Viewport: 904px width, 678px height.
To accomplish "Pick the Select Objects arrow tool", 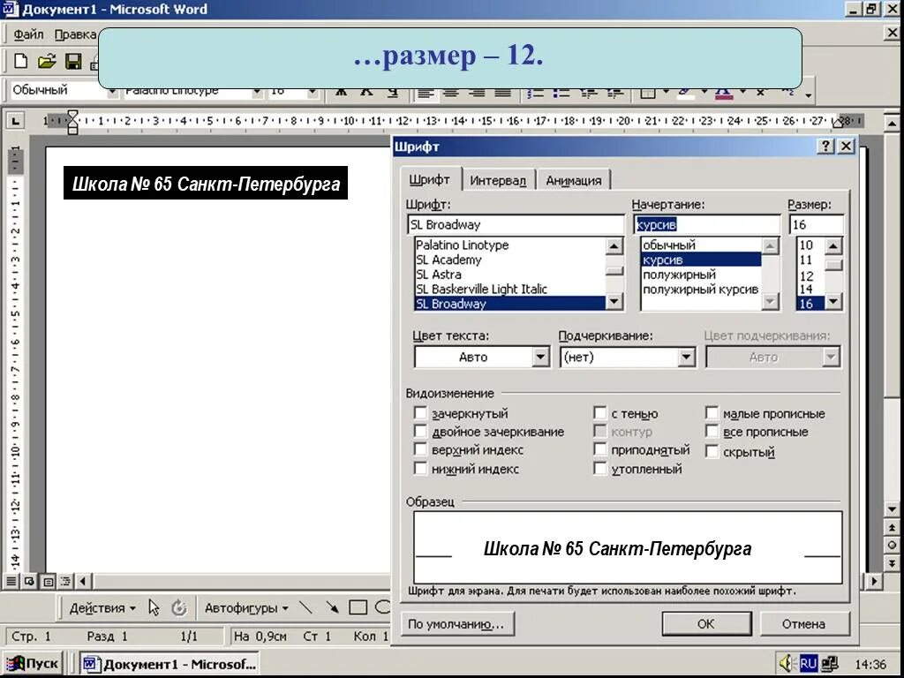I will (x=154, y=607).
